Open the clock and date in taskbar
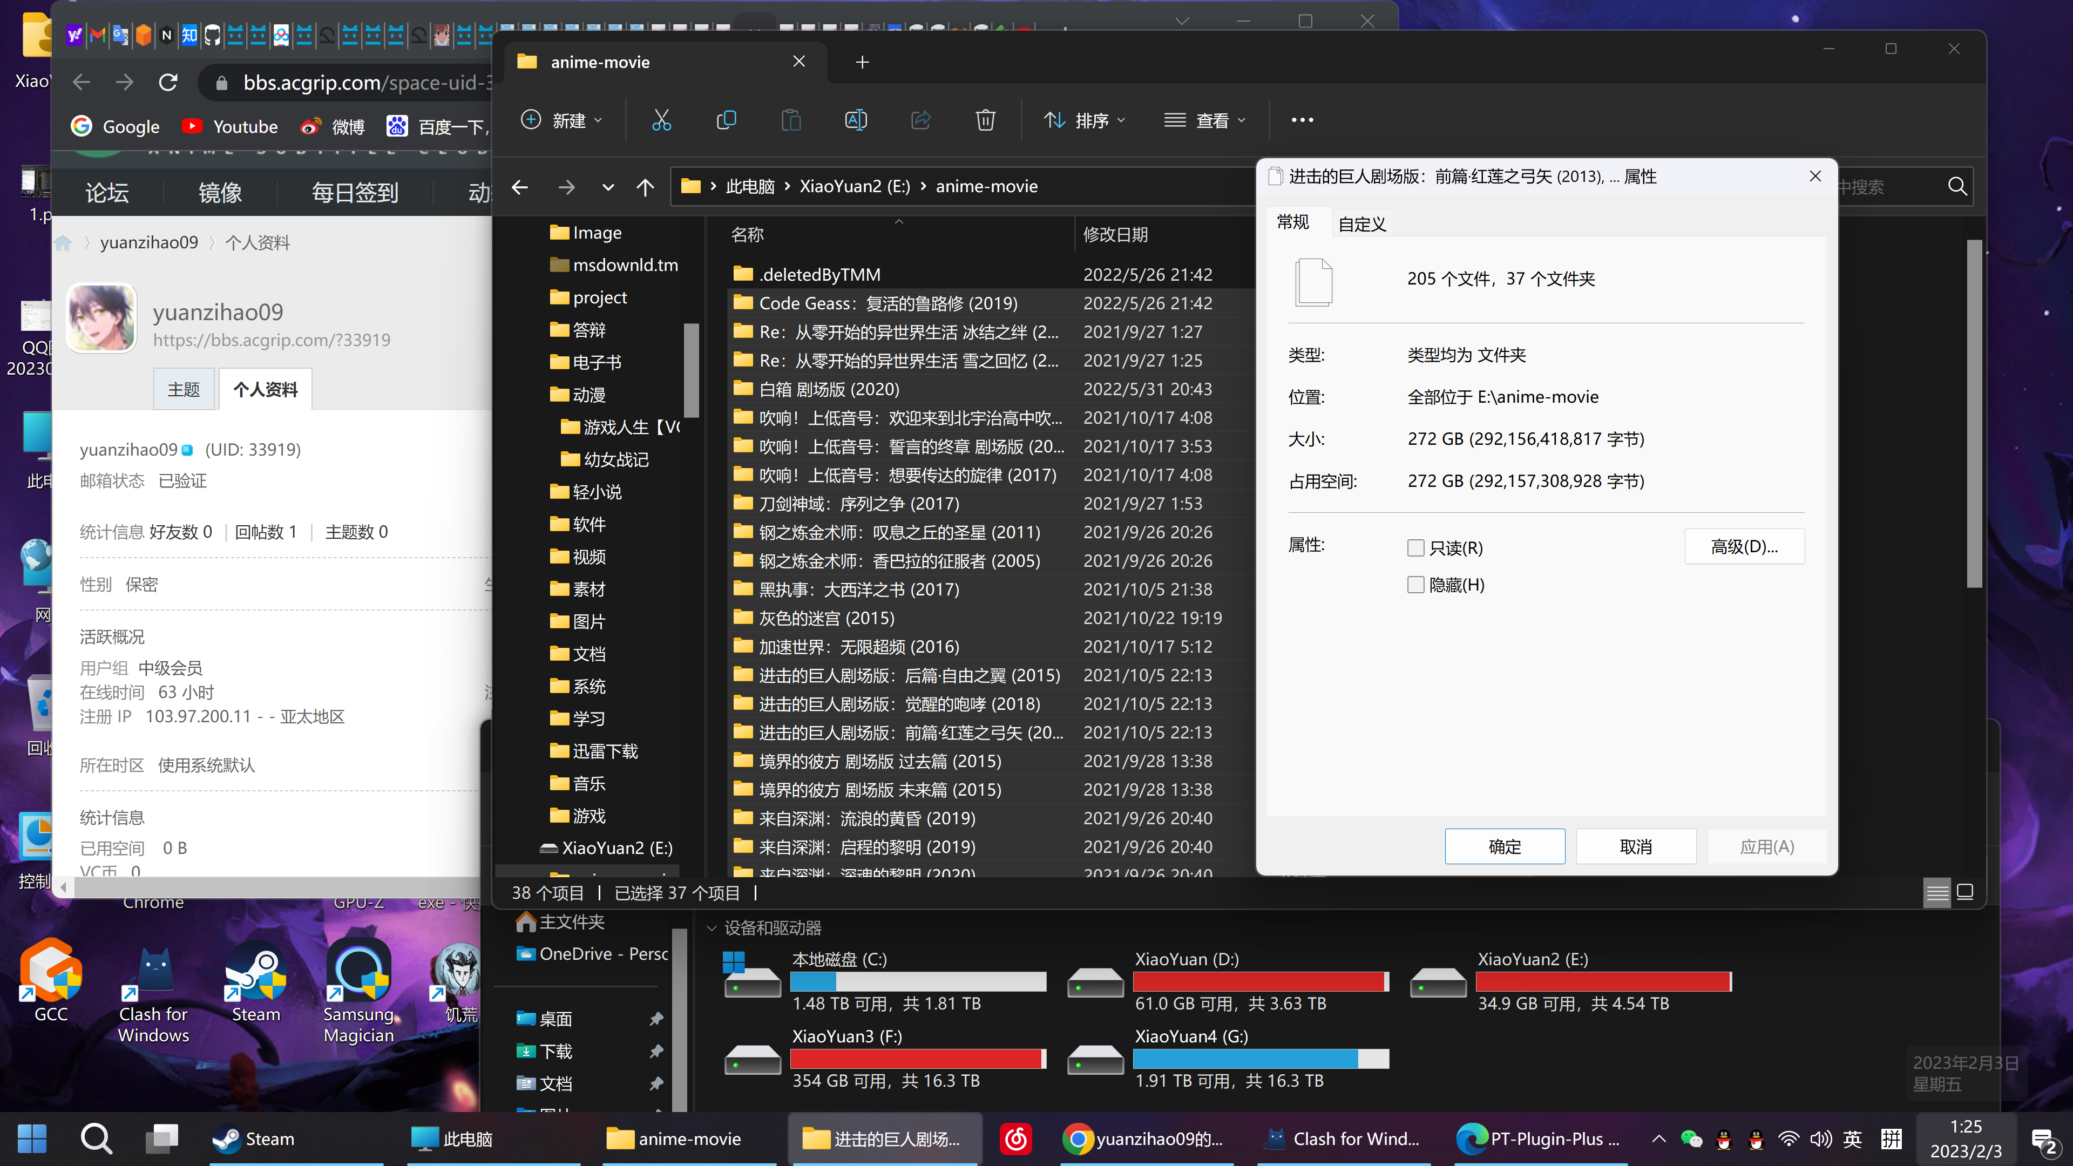The width and height of the screenshot is (2073, 1166). click(x=1966, y=1138)
